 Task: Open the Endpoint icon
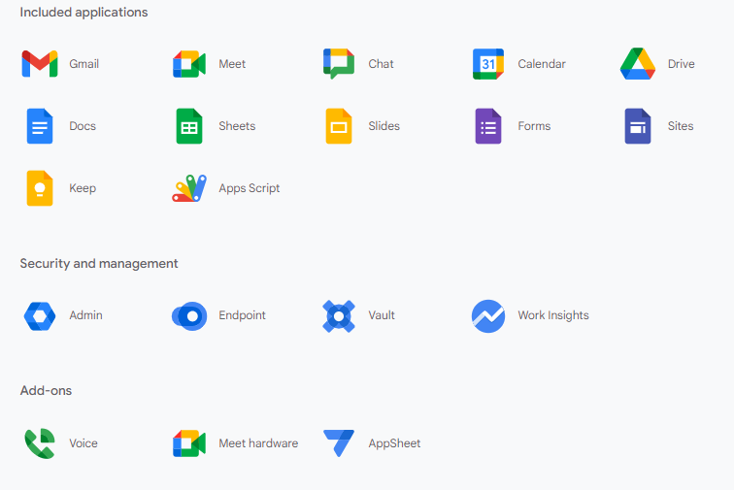[189, 316]
